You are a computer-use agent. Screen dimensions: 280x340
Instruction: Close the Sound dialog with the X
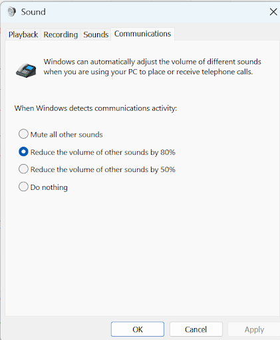[273, 12]
